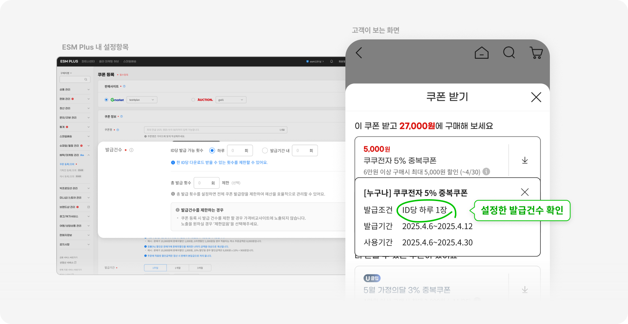The height and width of the screenshot is (324, 628).
Task: Click the Gmarket logo
Action: 117,100
